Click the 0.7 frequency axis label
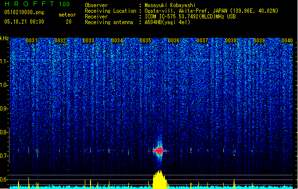The image size is (298, 189). tap(4, 156)
